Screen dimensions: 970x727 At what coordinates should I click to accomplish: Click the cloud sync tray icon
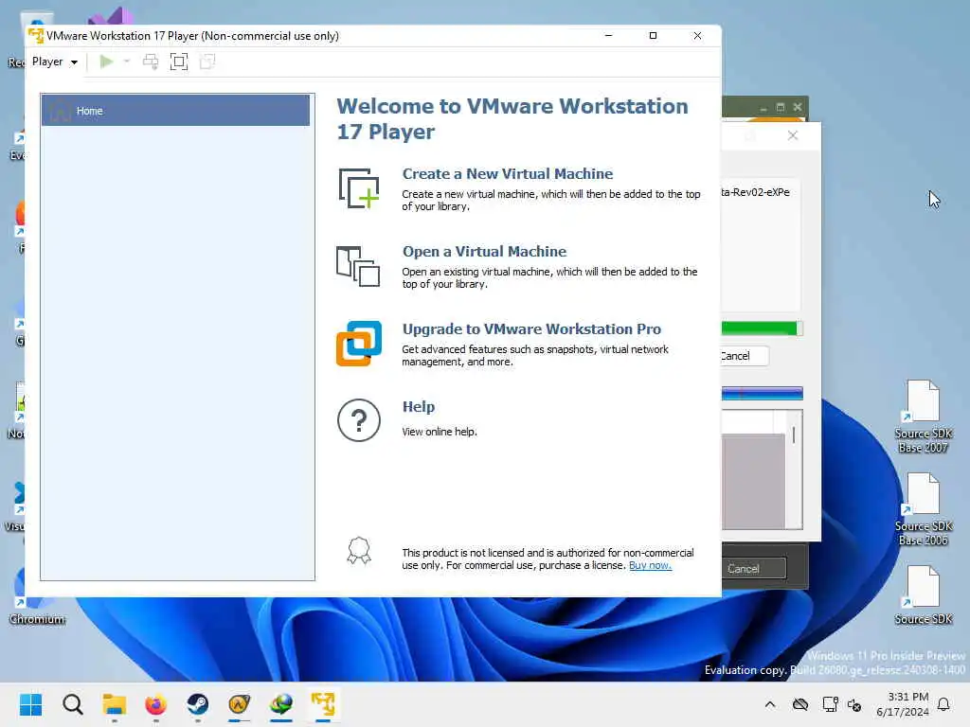click(800, 704)
